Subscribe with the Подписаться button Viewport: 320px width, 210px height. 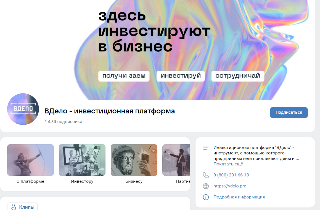tap(289, 112)
